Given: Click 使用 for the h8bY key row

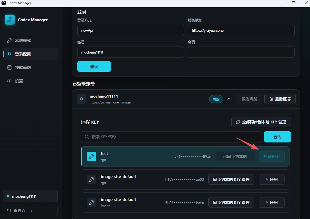Looking at the screenshot, I should 272,179.
